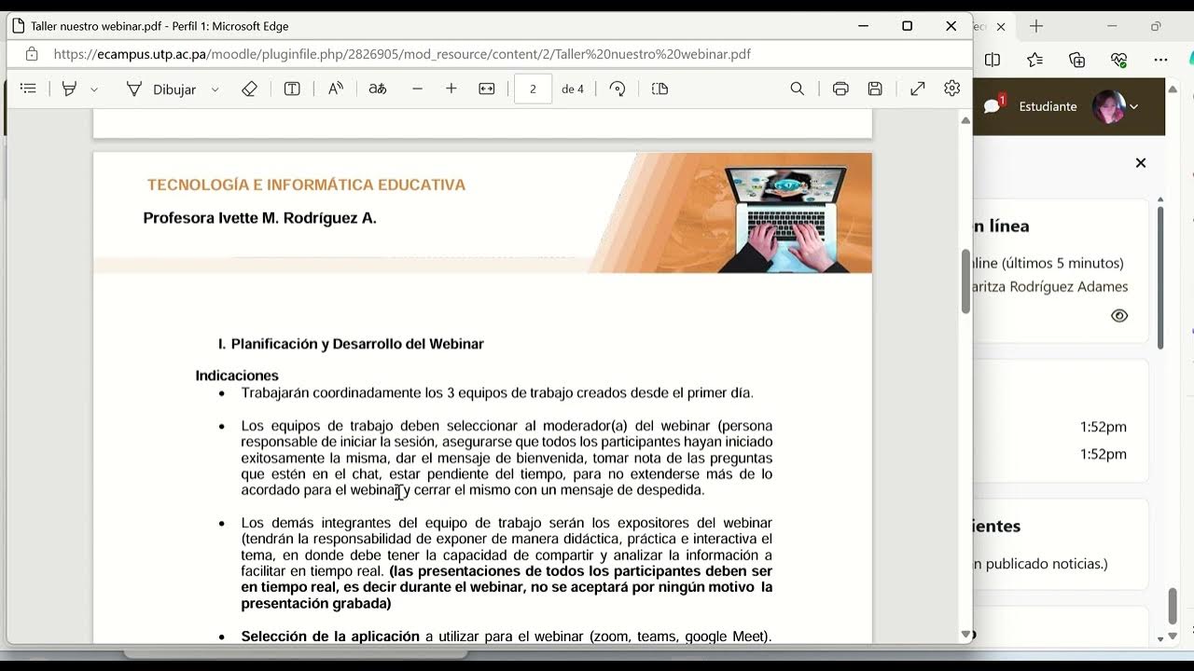1194x671 pixels.
Task: Close the background browser tab
Action: point(1001,26)
